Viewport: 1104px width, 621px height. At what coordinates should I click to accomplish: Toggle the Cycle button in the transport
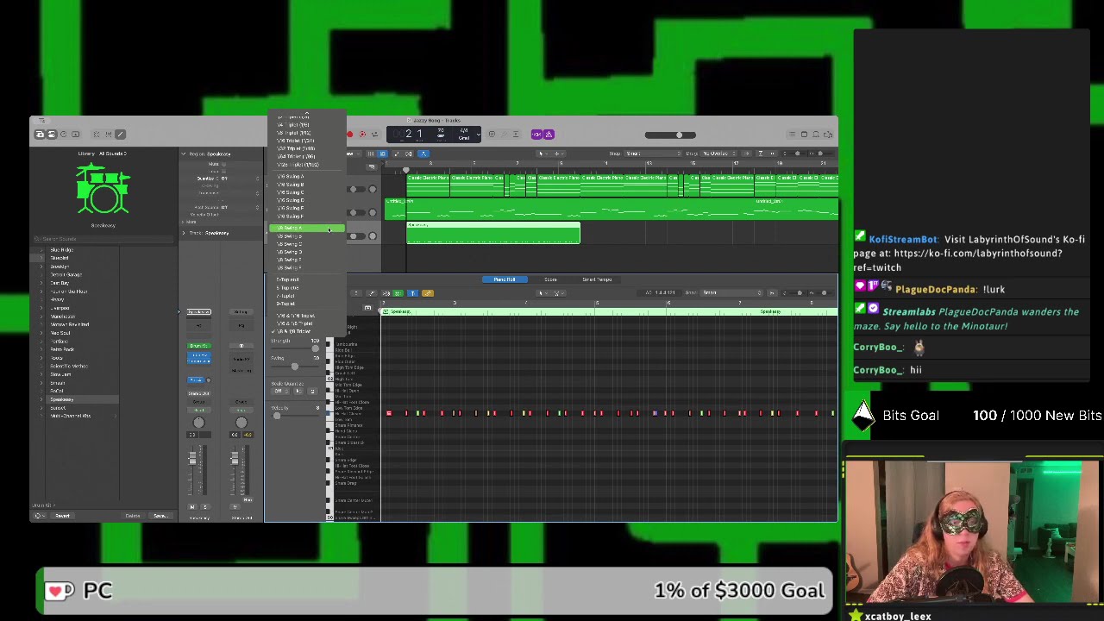(374, 134)
